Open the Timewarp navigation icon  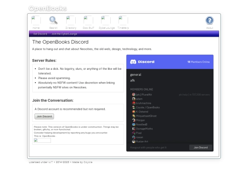pos(123,20)
